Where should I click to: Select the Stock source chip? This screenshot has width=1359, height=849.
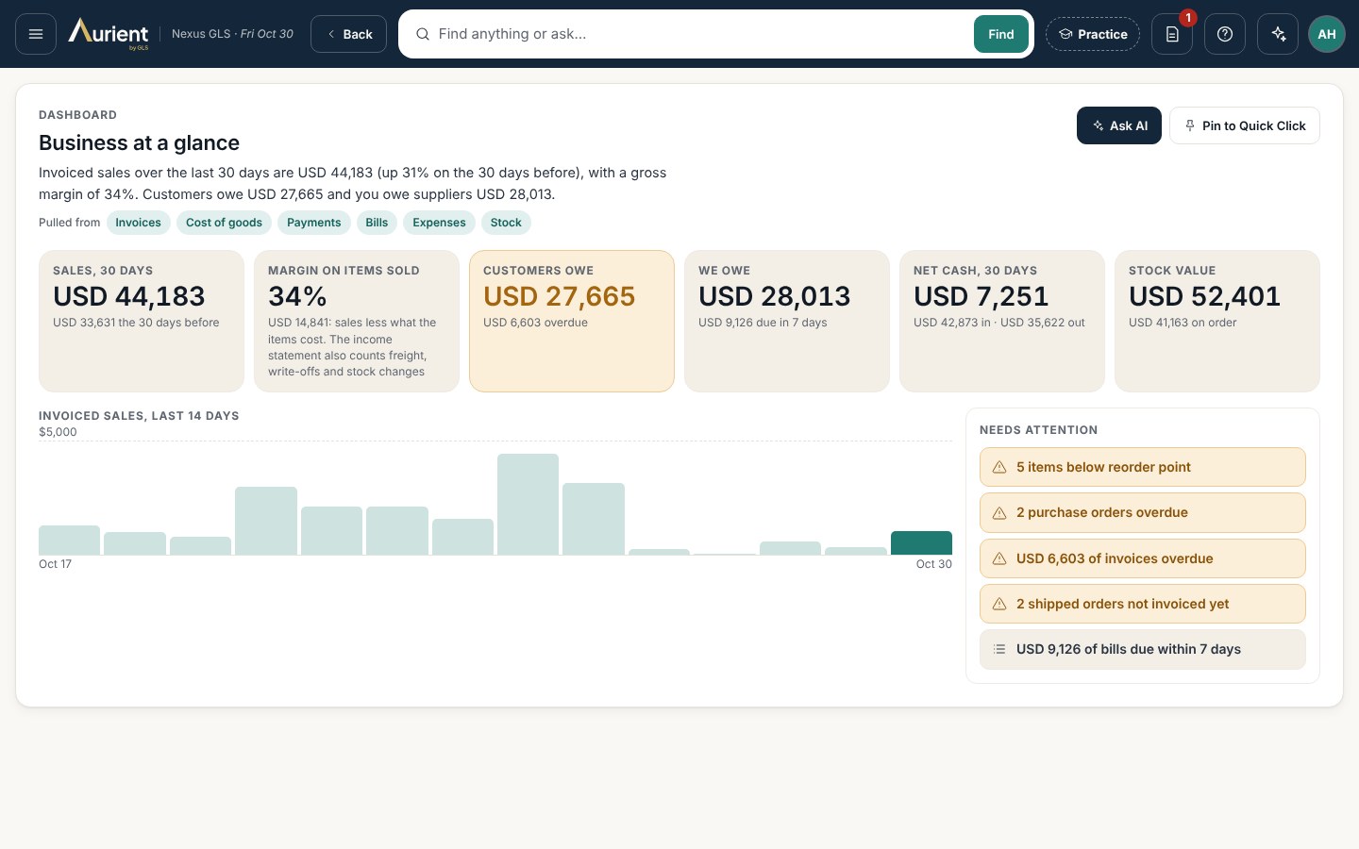click(506, 223)
